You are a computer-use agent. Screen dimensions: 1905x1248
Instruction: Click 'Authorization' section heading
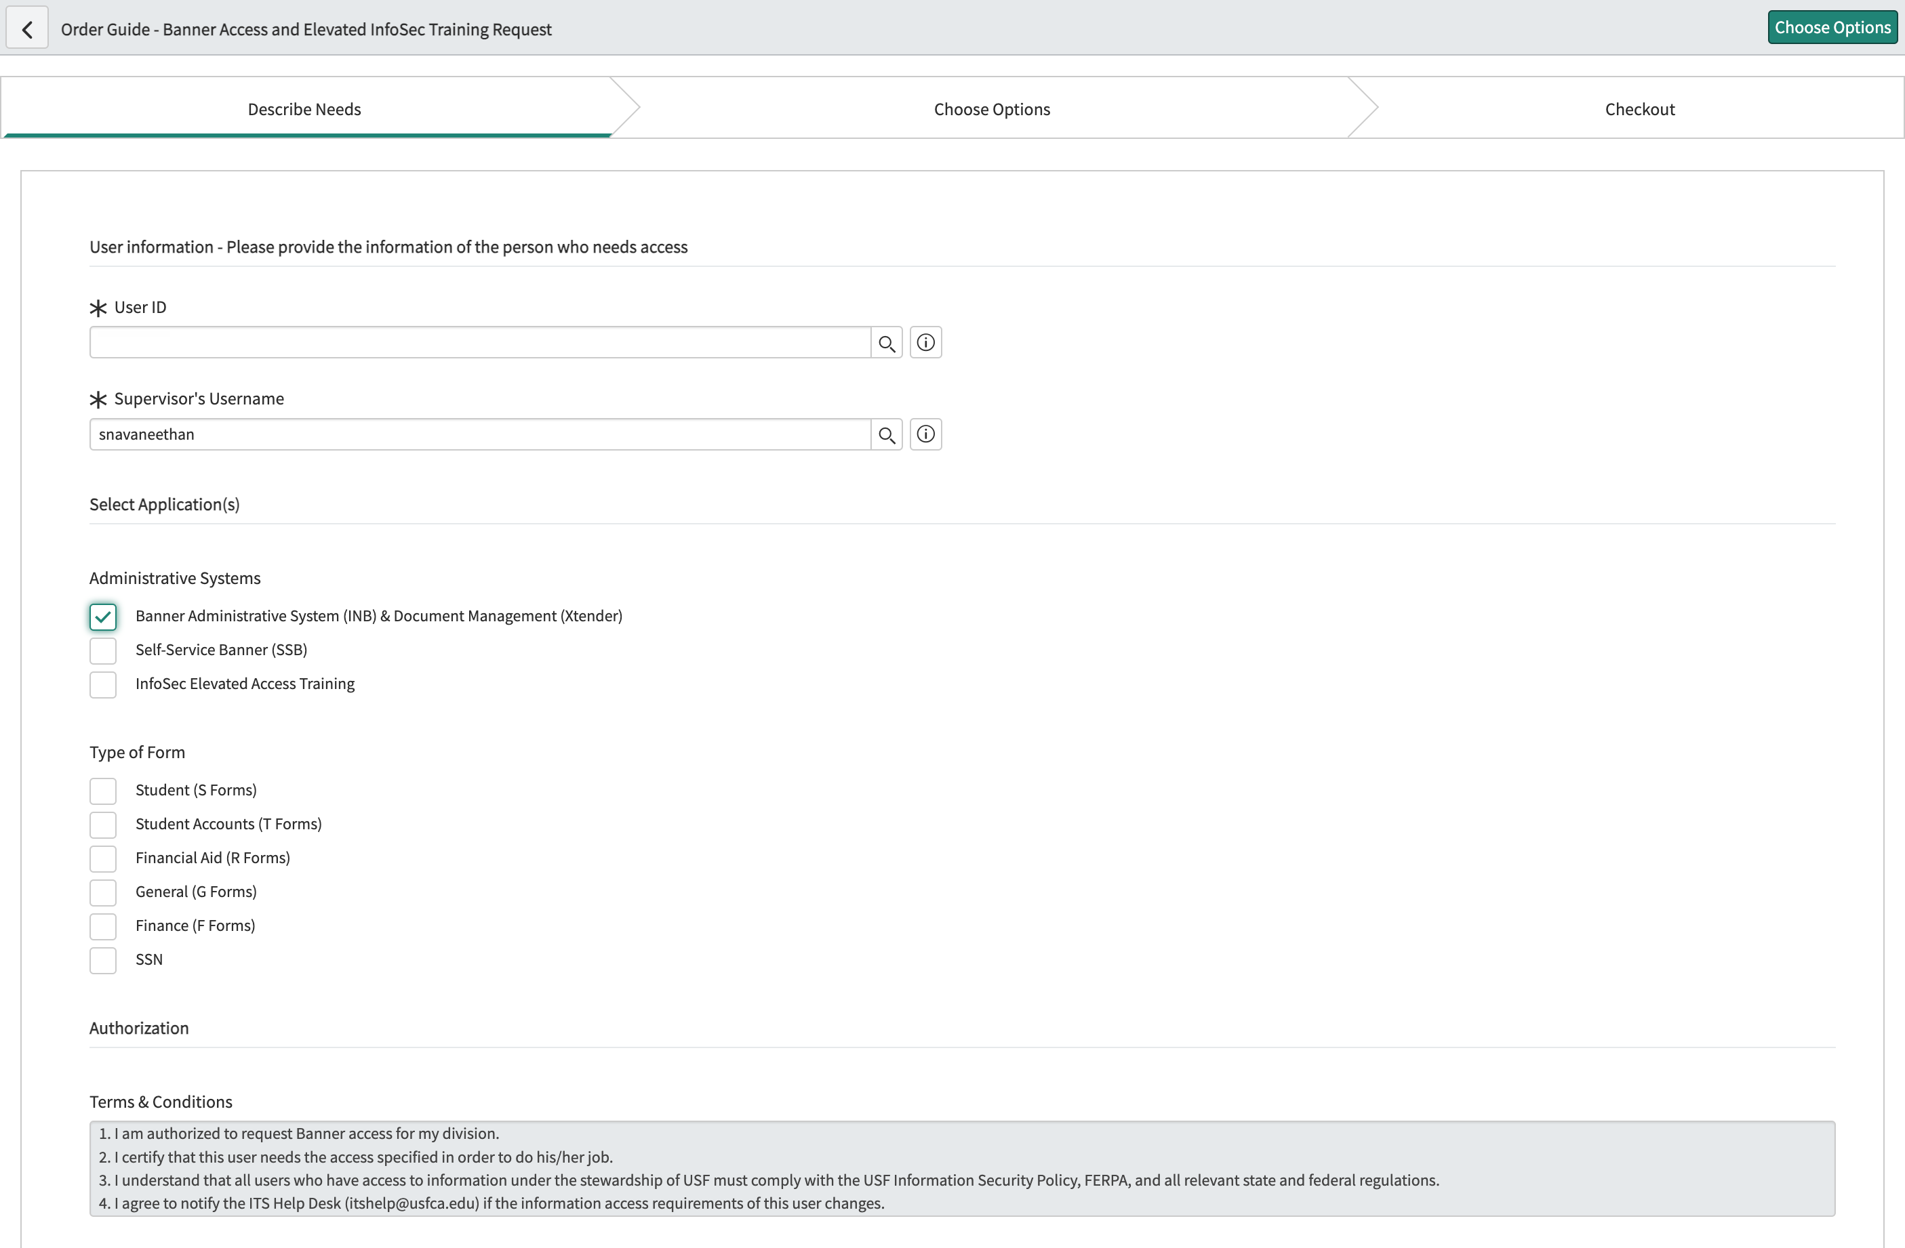click(x=139, y=1028)
